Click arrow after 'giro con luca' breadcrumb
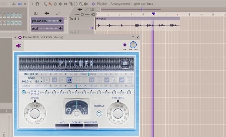The height and width of the screenshot is (137, 226). pyautogui.click(x=155, y=4)
